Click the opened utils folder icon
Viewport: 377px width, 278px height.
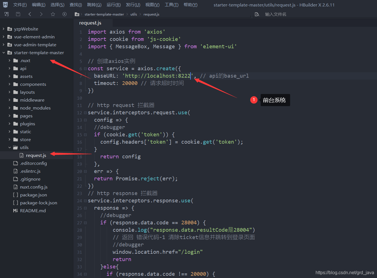16,147
